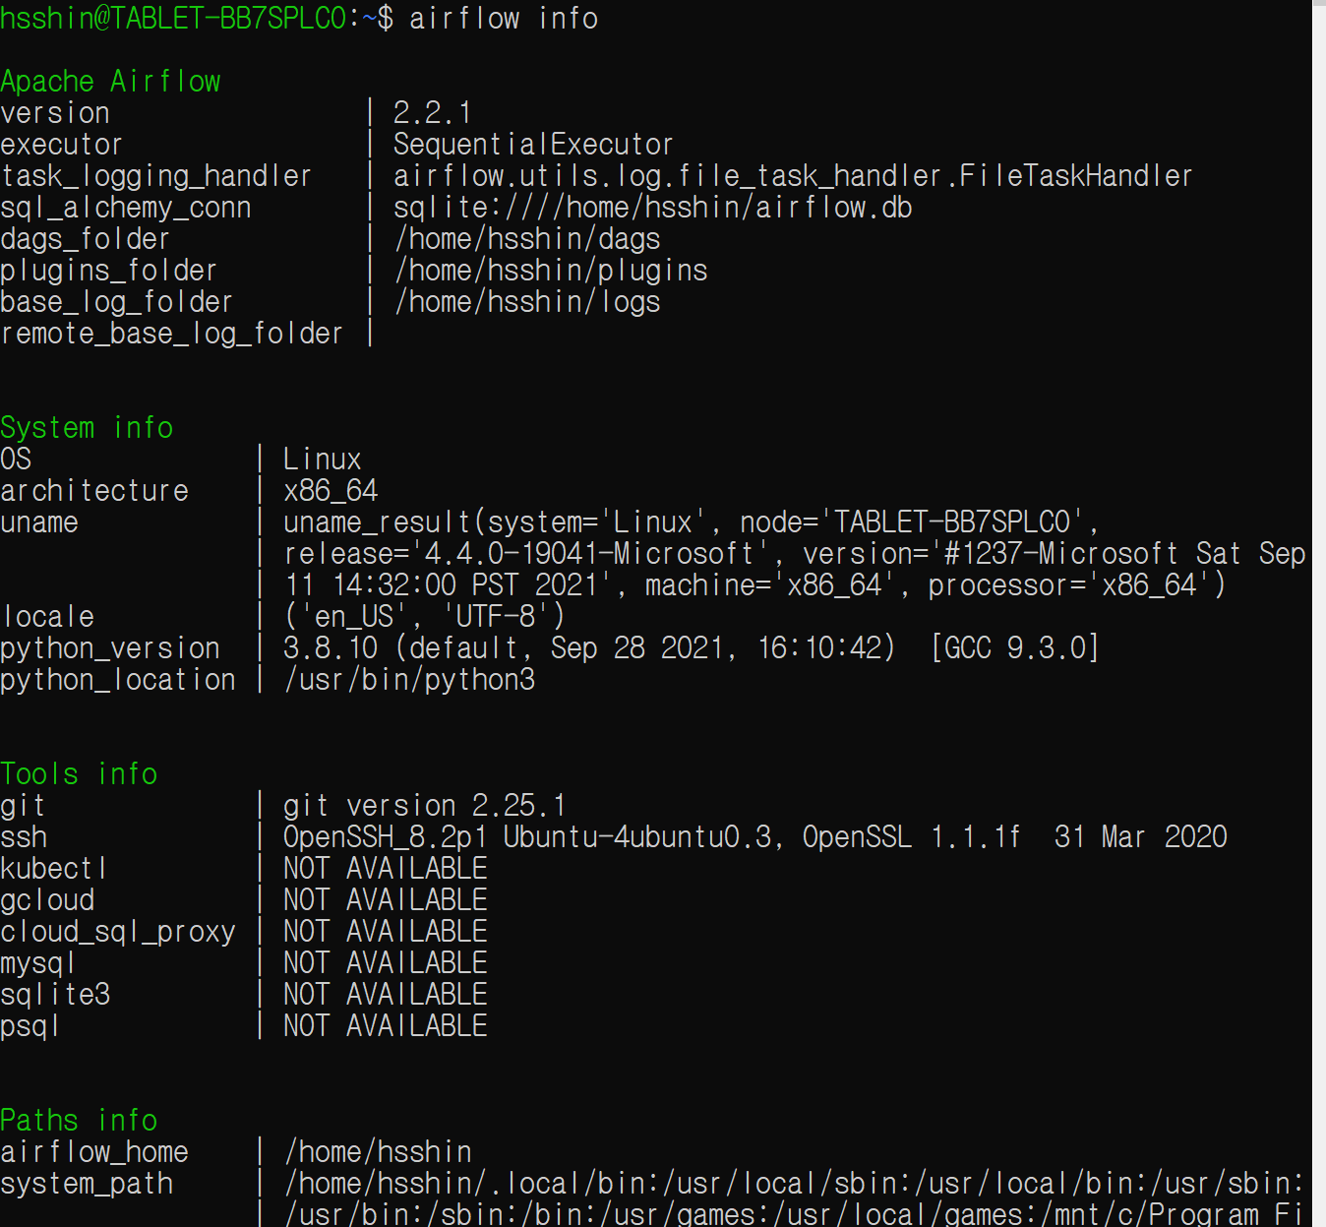Image resolution: width=1326 pixels, height=1227 pixels.
Task: Click the Tools info section heading
Action: (x=79, y=774)
